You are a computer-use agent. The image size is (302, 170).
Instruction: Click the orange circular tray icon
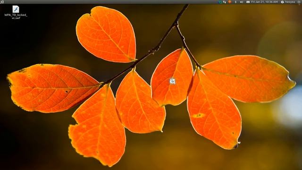(x=230, y=2)
